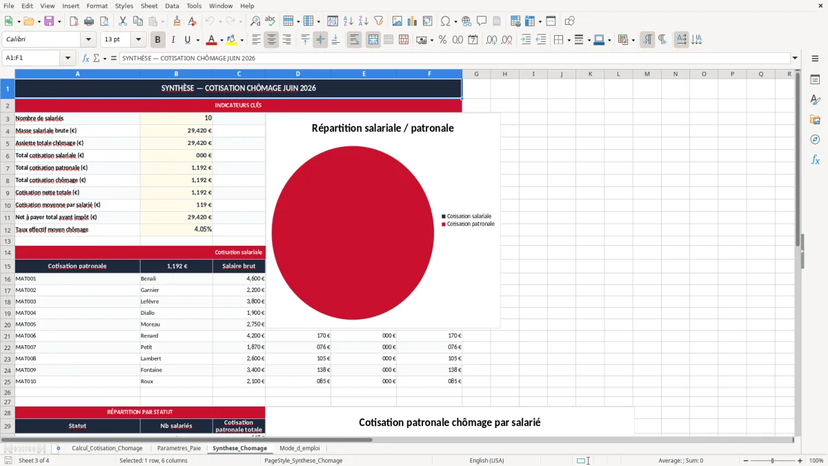Click the AutoFilter funnel icon
Image resolution: width=828 pixels, height=466 pixels.
379,21
